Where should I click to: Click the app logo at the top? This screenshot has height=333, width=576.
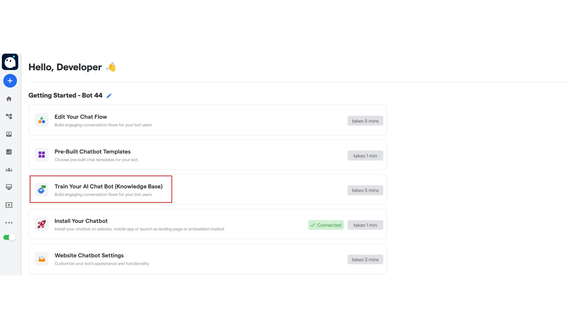(x=10, y=62)
